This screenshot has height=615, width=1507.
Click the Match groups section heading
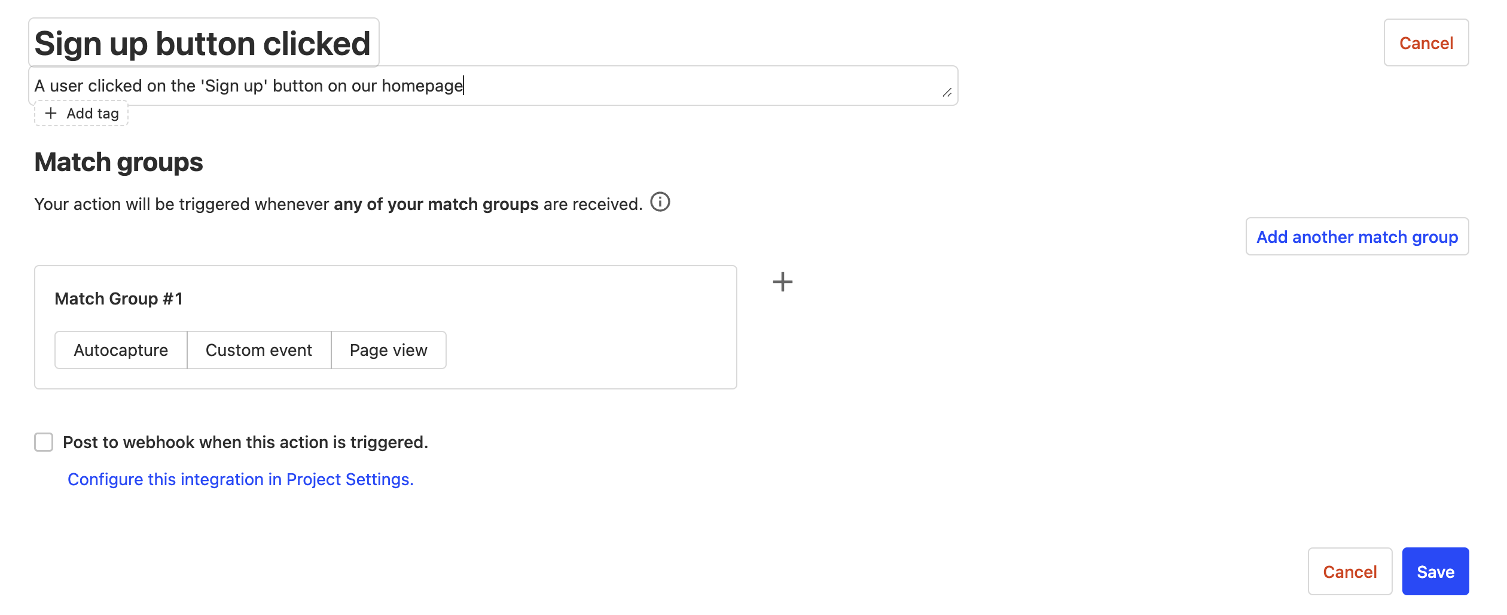118,162
